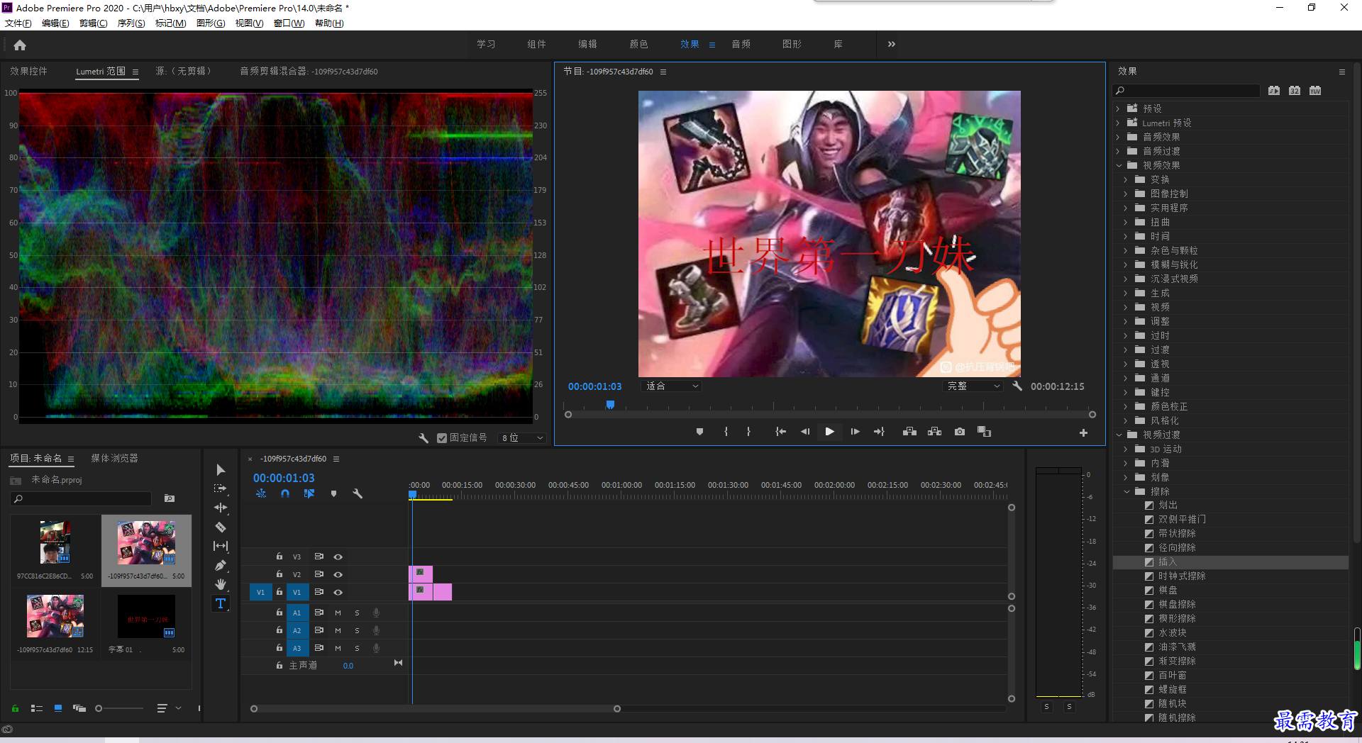Go to In point
Screen dimensions: 1362x743
click(780, 432)
